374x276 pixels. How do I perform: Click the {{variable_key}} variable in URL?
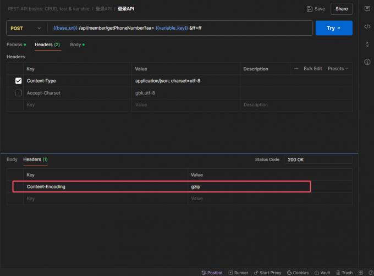[172, 28]
